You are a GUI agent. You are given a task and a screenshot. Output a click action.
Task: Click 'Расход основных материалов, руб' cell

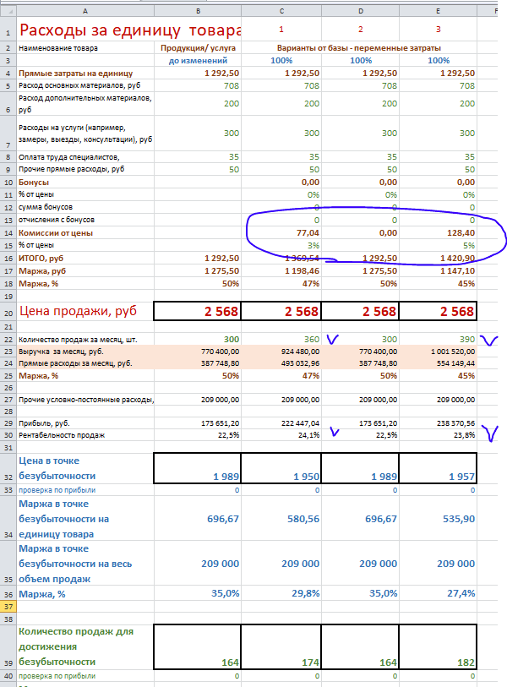point(79,85)
